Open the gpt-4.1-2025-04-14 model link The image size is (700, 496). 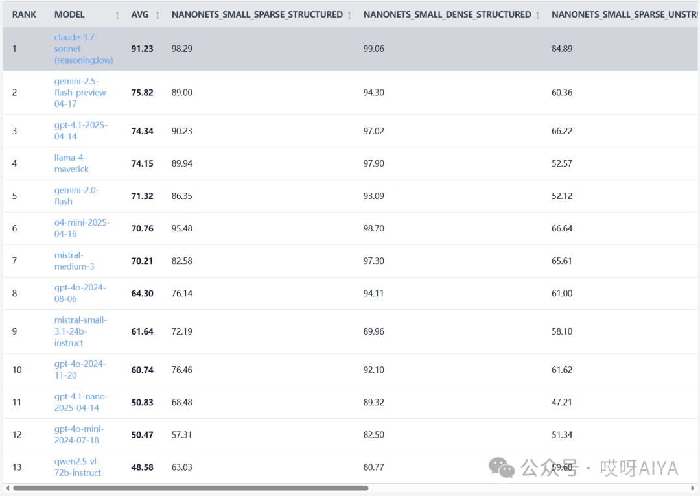click(x=81, y=131)
